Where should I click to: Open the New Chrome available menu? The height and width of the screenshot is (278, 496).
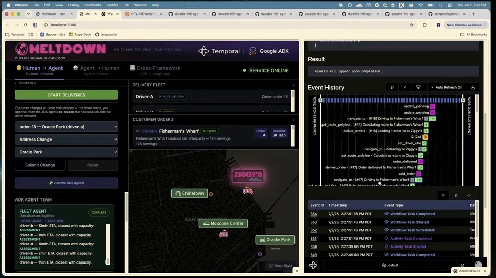tap(466, 25)
